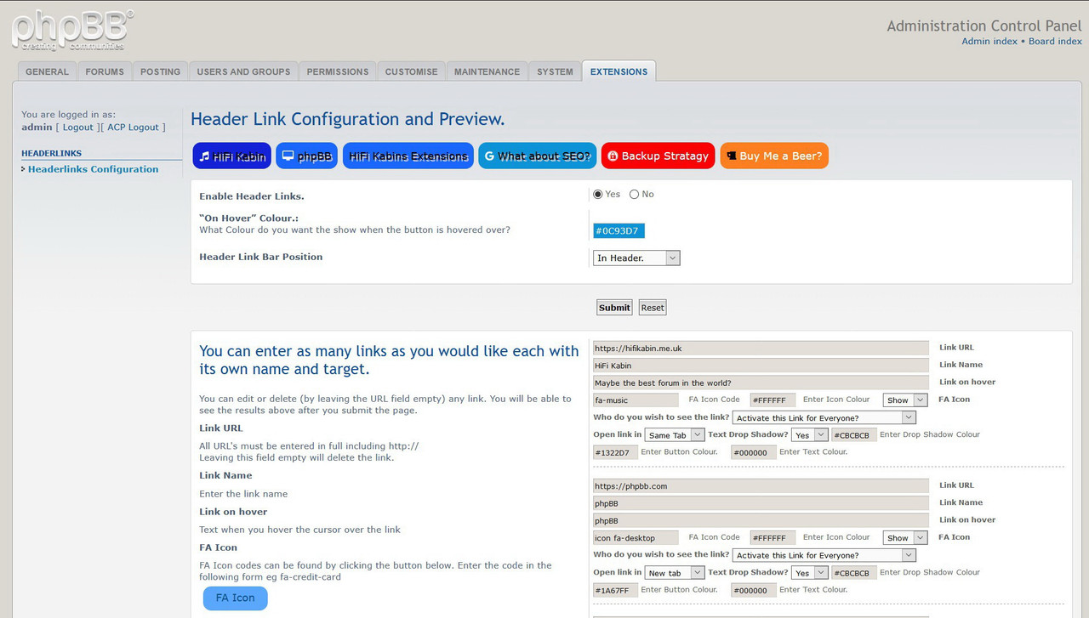The image size is (1089, 618).
Task: Select Yes for Enable Header Links
Action: (598, 195)
